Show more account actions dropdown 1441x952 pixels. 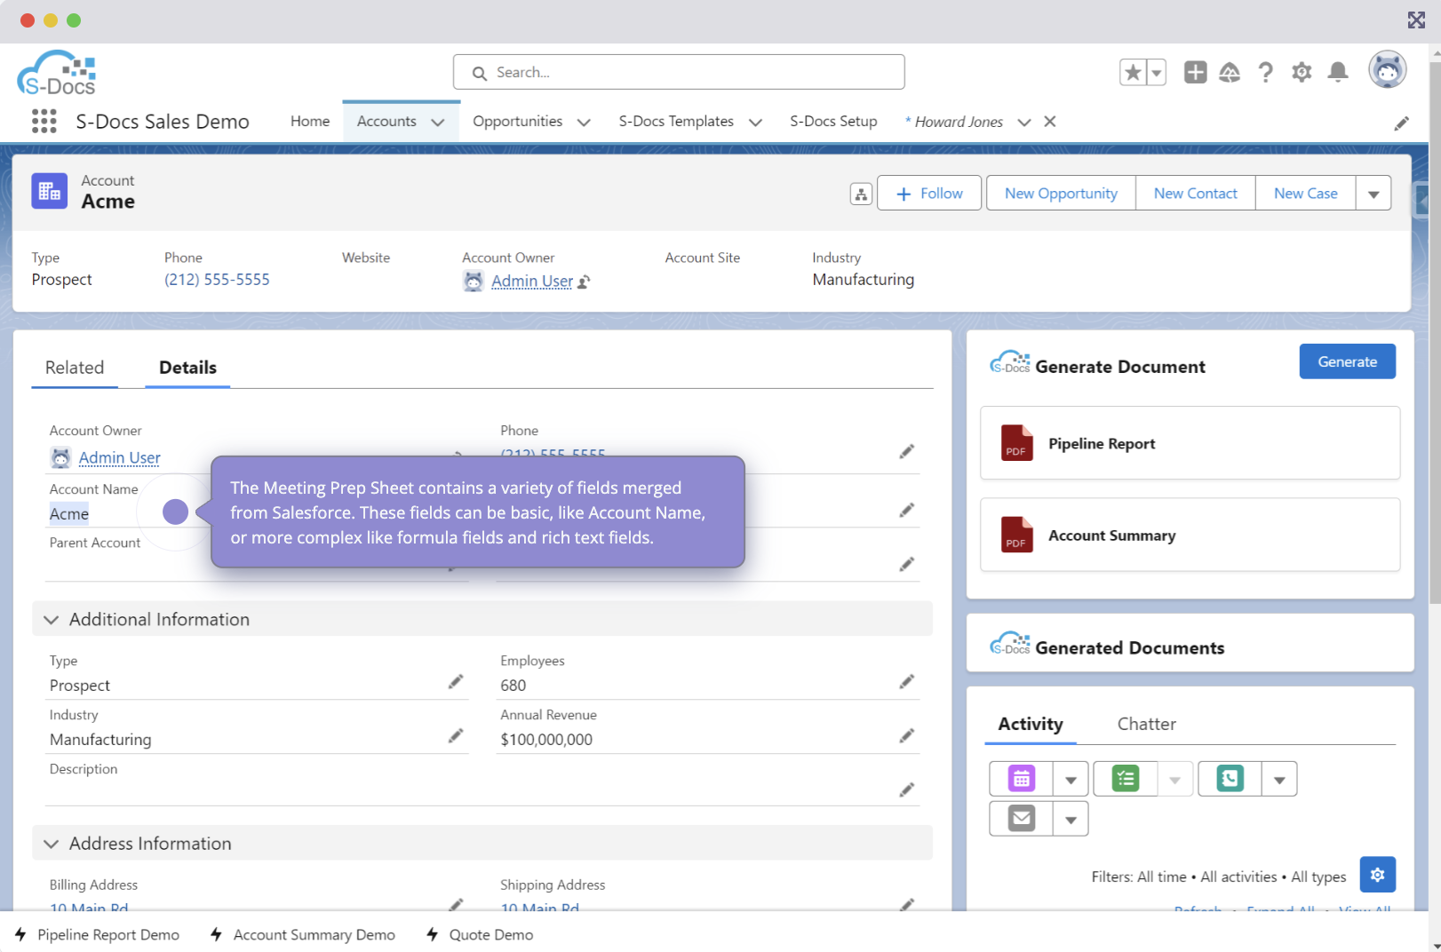pyautogui.click(x=1373, y=194)
